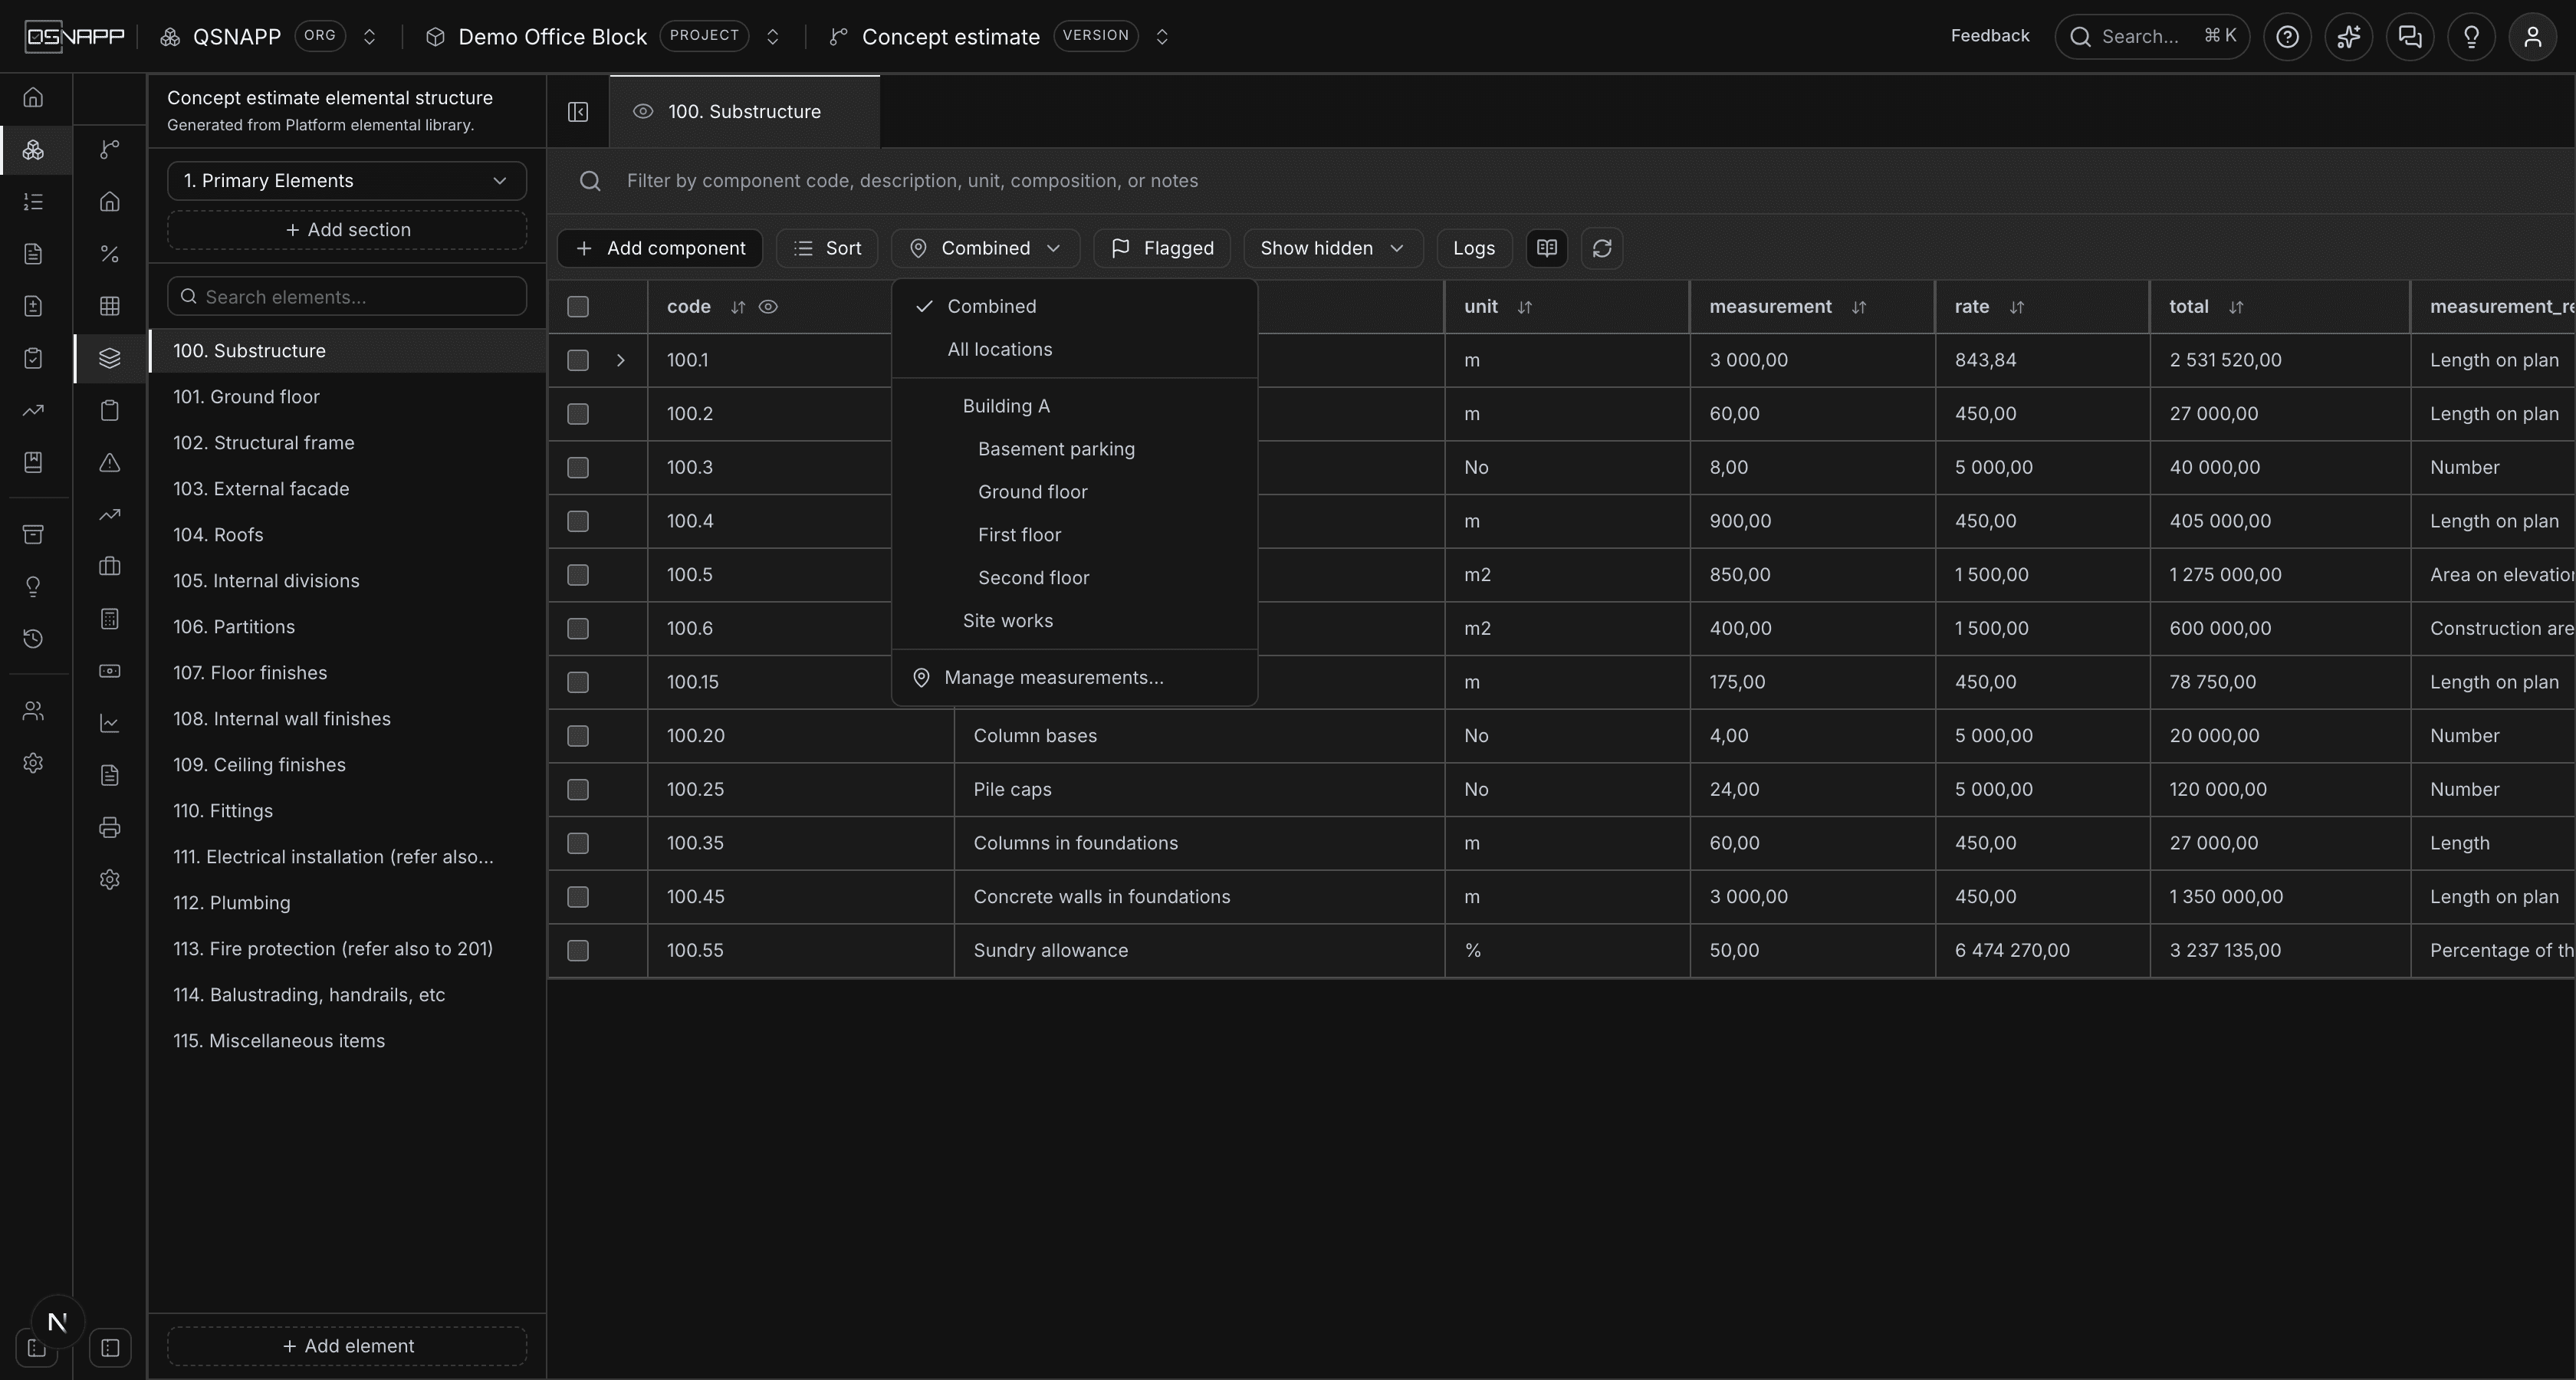The height and width of the screenshot is (1380, 2576).
Task: Choose Site works location
Action: pos(1074,621)
